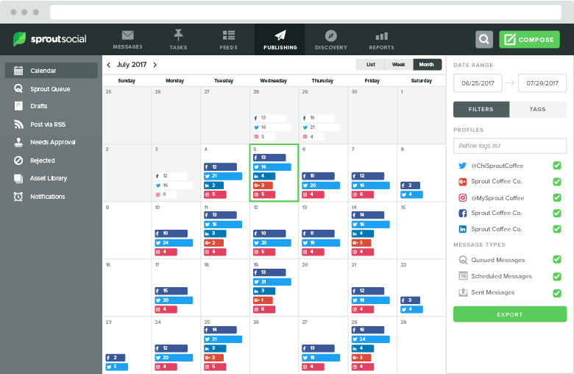Click the Scheduled Messages calendar icon
The width and height of the screenshot is (574, 374).
pos(463,276)
